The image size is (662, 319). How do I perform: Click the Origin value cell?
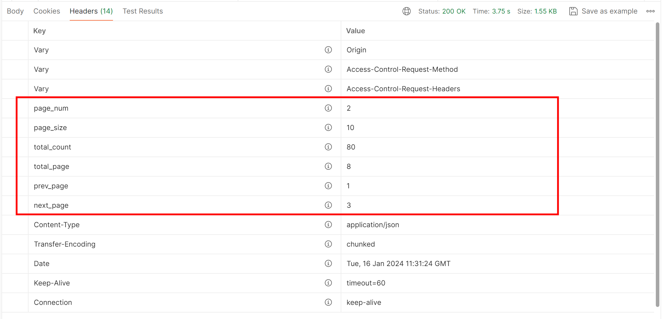(x=497, y=50)
